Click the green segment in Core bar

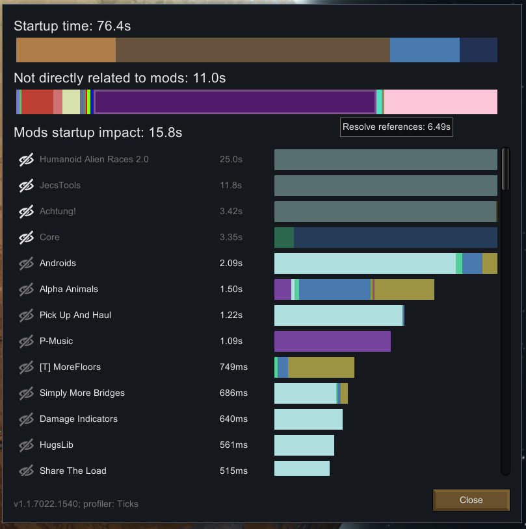(284, 238)
